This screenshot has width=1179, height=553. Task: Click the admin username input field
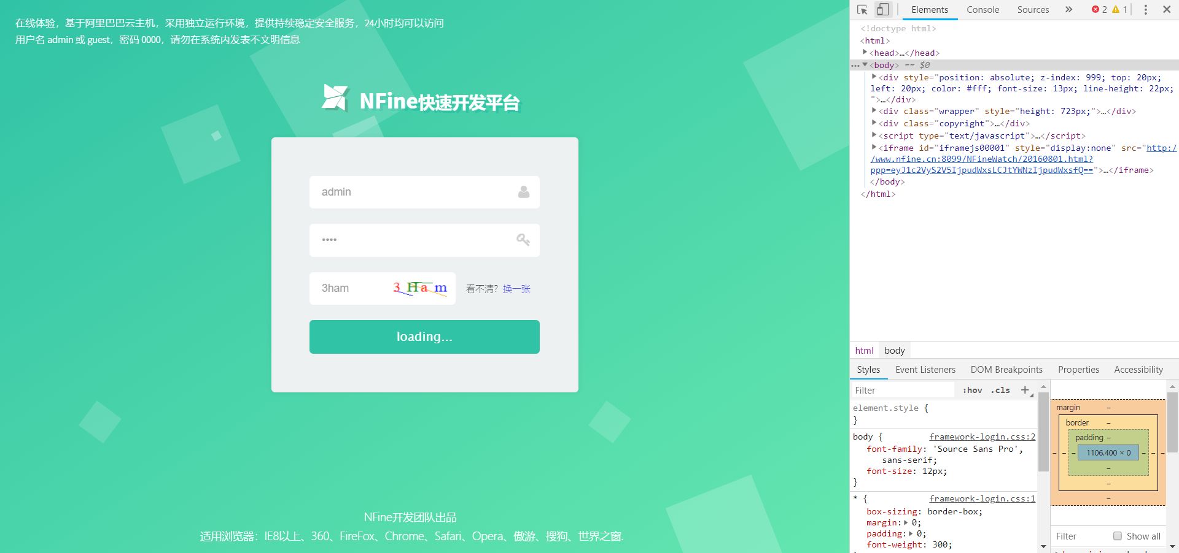pyautogui.click(x=424, y=192)
